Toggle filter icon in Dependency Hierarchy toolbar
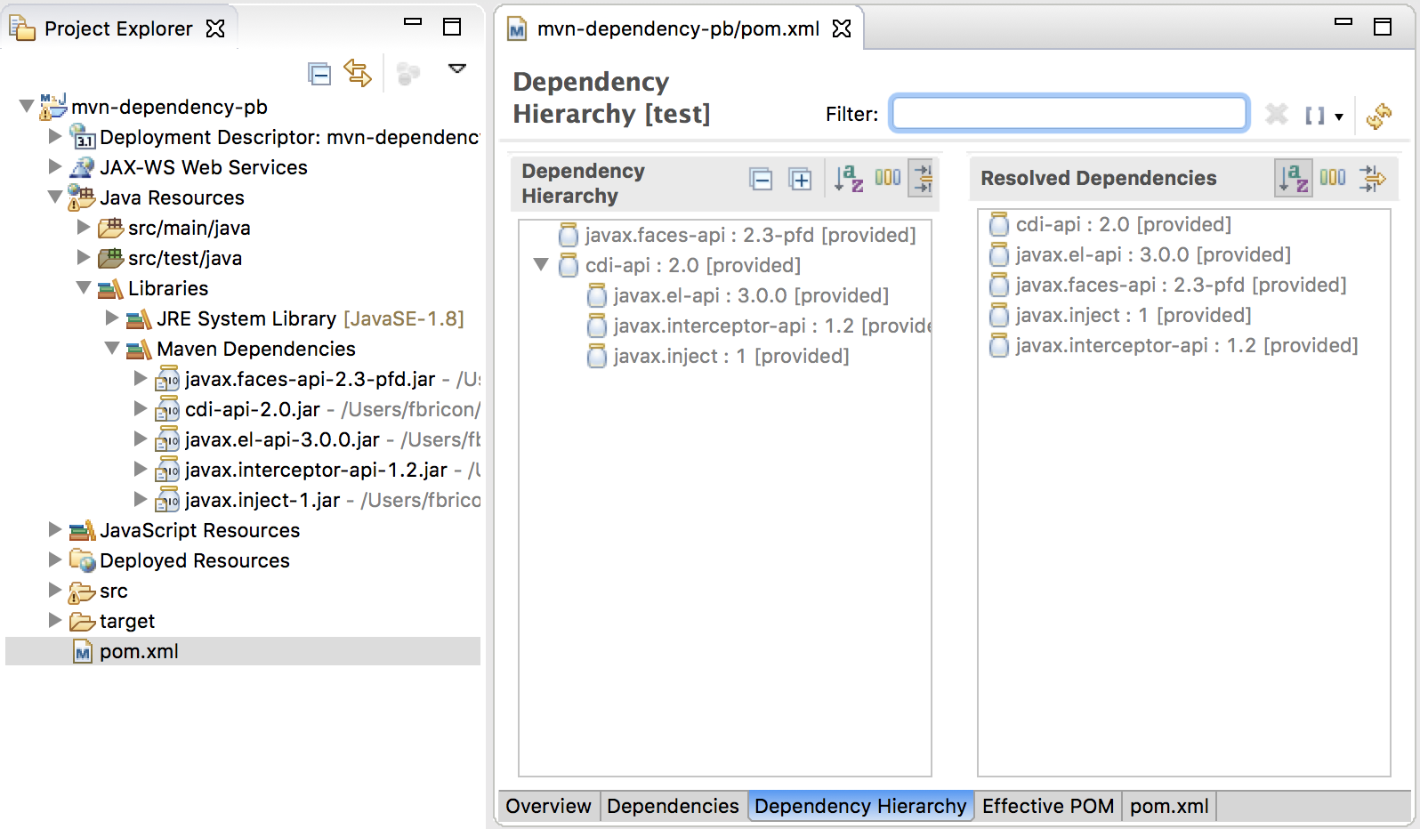The image size is (1420, 829). (922, 179)
